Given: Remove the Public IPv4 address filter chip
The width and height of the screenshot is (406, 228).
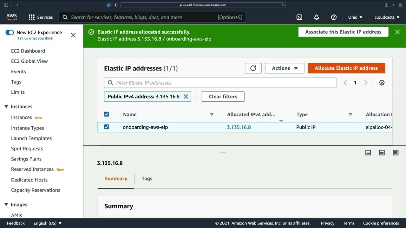Looking at the screenshot, I should click(186, 97).
